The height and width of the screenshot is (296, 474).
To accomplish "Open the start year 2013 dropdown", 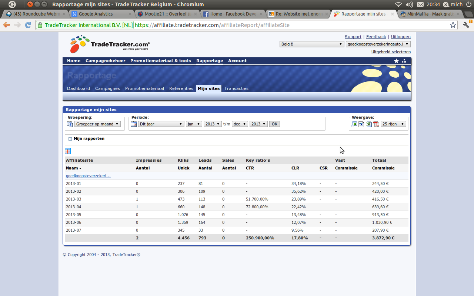I will [x=213, y=124].
